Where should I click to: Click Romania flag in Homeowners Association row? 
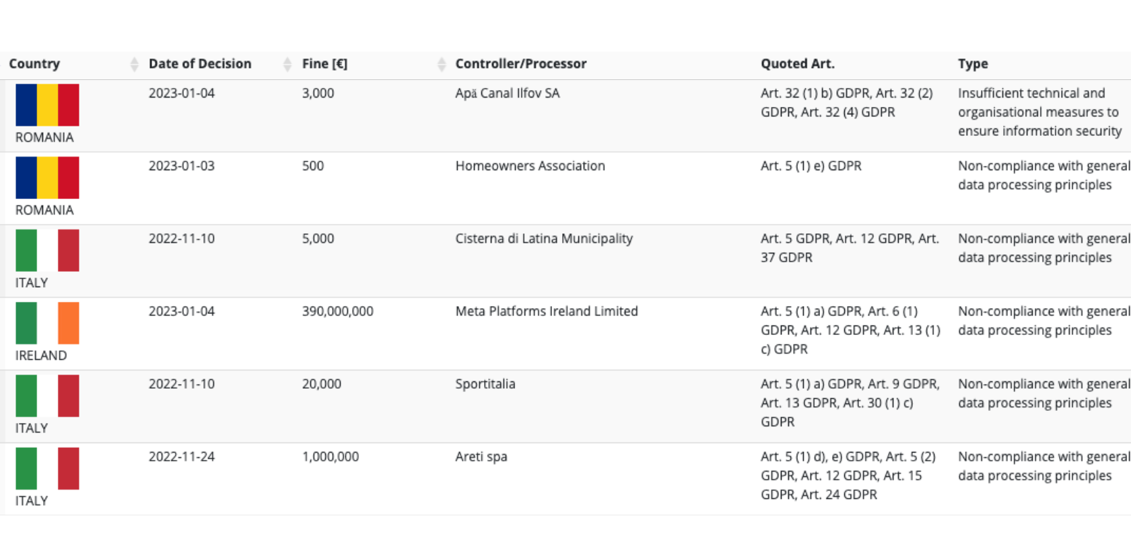(x=47, y=178)
